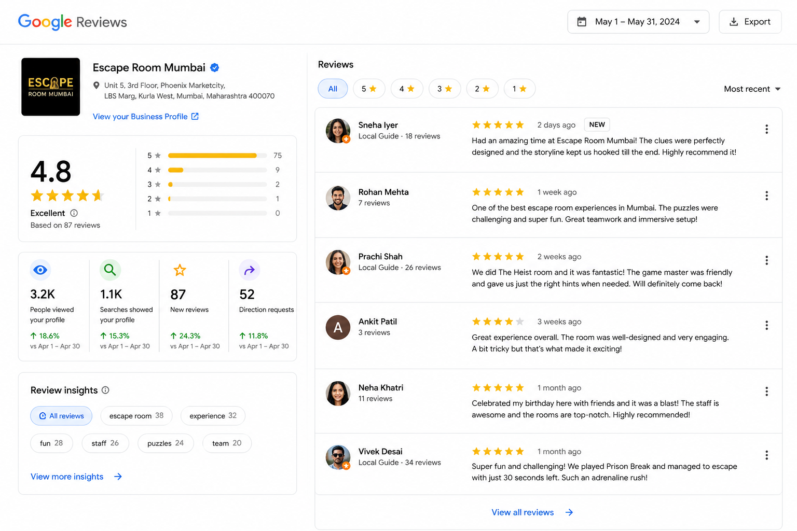
Task: Click the 1.1K searches figure
Action: tap(111, 295)
